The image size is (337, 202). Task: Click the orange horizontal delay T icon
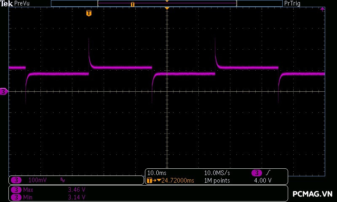click(x=150, y=181)
